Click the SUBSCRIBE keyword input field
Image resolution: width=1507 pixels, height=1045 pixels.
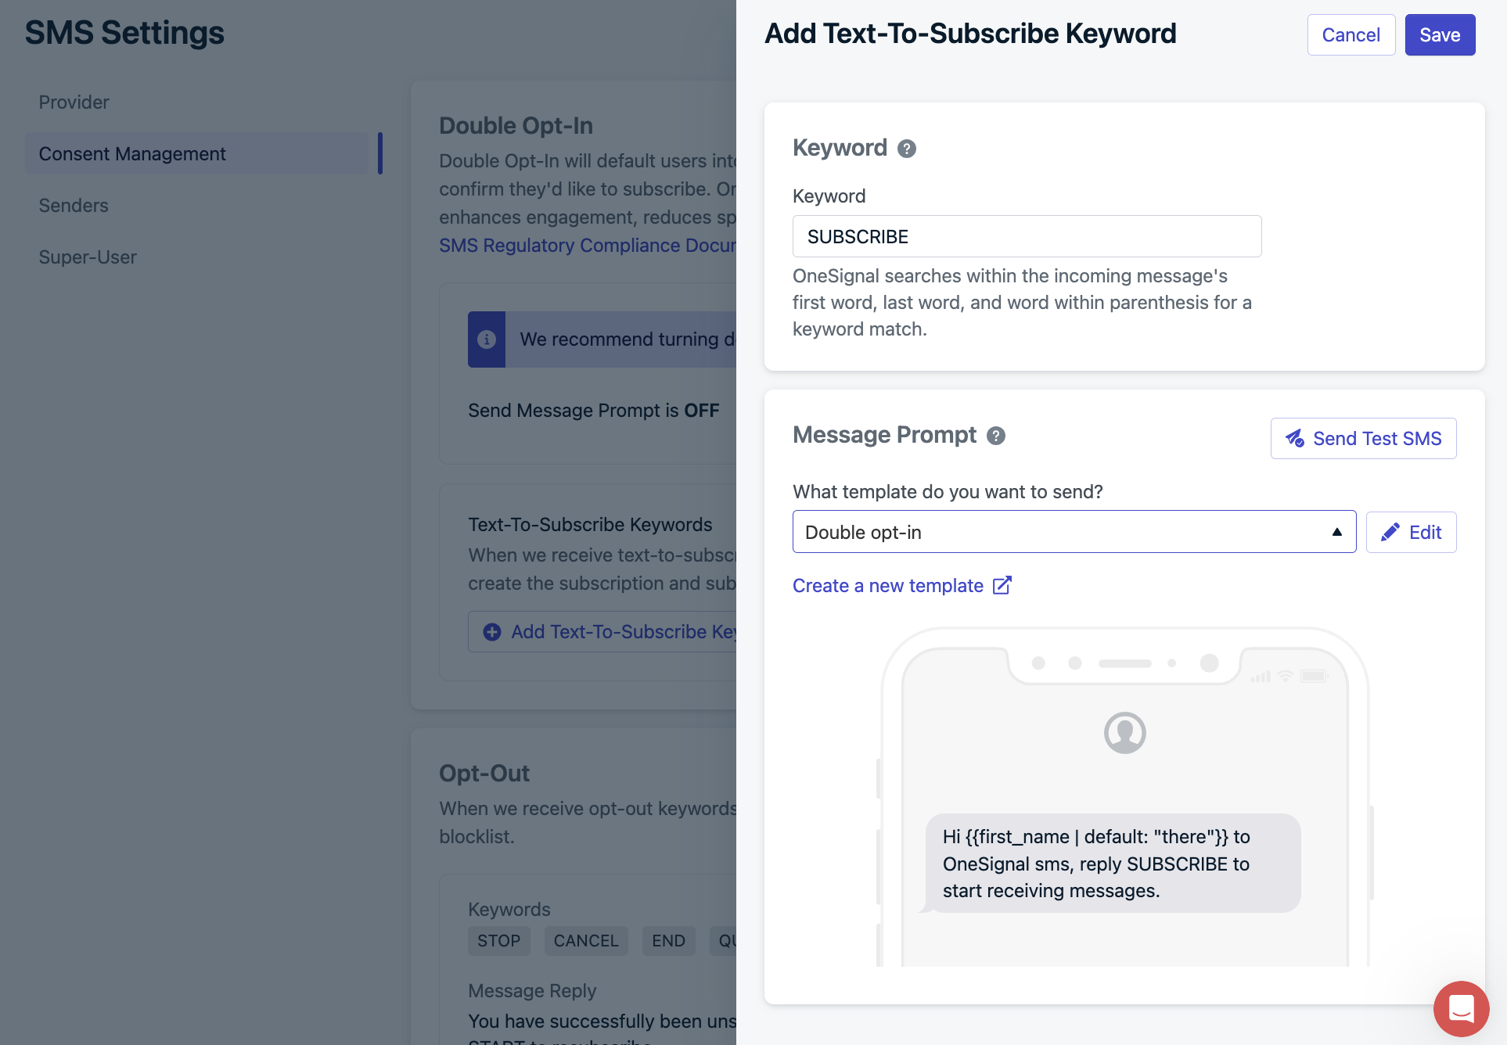click(x=1027, y=236)
